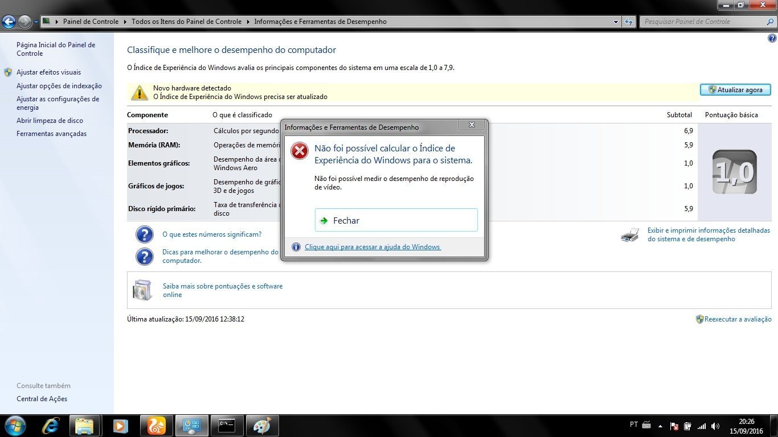Image resolution: width=778 pixels, height=437 pixels.
Task: Click Informações e Ferramentas de Desempenho breadcrumb
Action: (320, 22)
